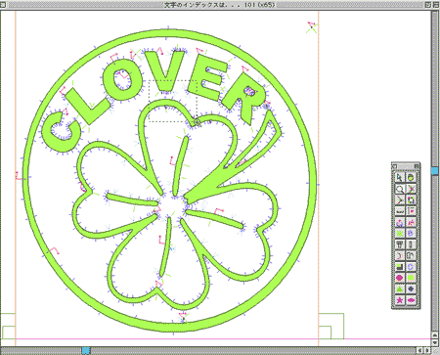The image size is (440, 355).
Task: Select the magenta flat oval shape tool
Action: [x=411, y=300]
